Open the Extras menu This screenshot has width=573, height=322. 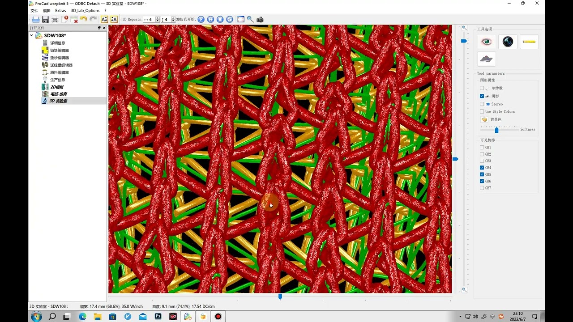60,10
